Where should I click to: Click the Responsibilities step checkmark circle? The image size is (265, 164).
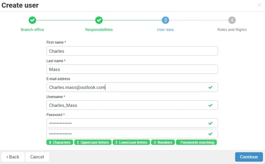99,20
